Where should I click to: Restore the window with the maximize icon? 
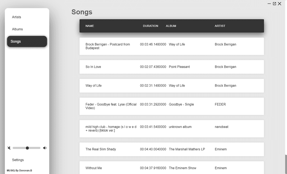click(x=274, y=4)
